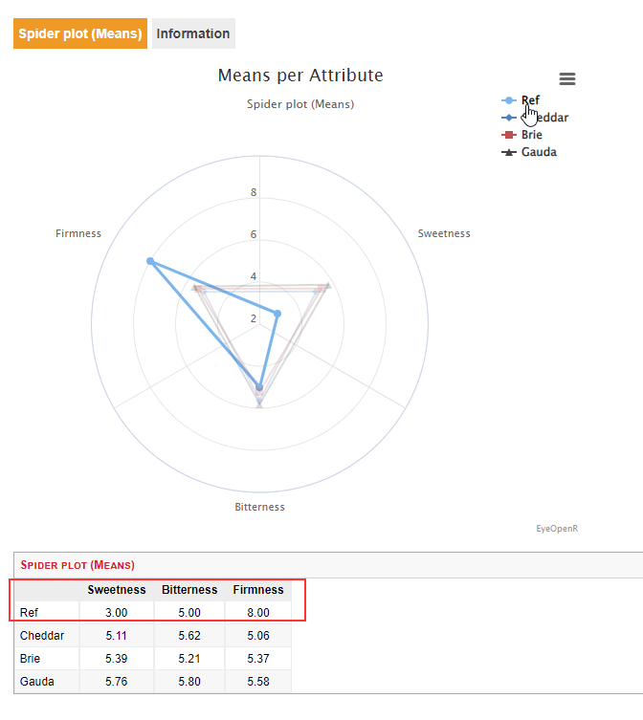643x720 pixels.
Task: Open the chart hamburger context menu
Action: point(567,79)
